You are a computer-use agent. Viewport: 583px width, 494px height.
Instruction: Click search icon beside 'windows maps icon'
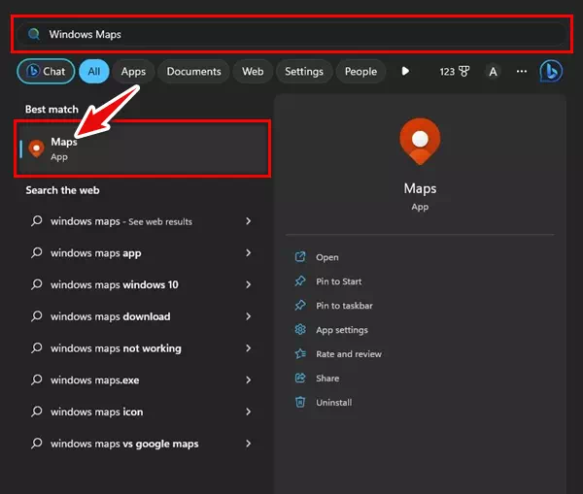(37, 412)
